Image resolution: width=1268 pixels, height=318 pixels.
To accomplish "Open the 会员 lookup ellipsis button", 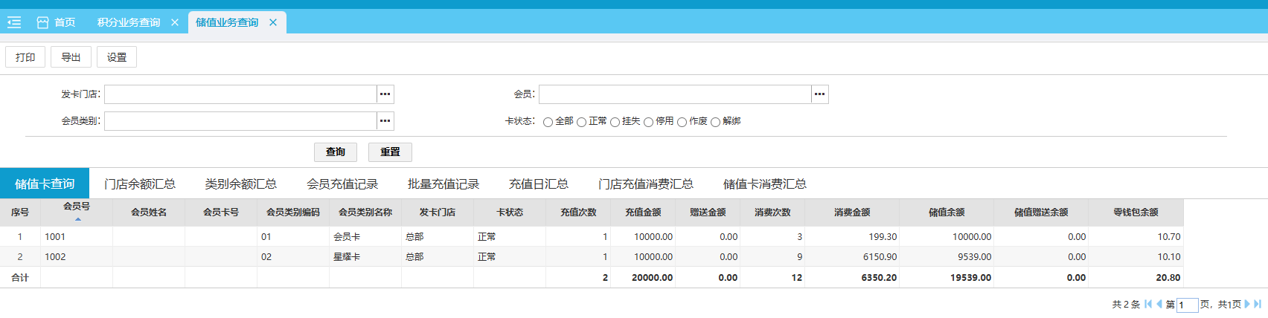I will coord(819,94).
